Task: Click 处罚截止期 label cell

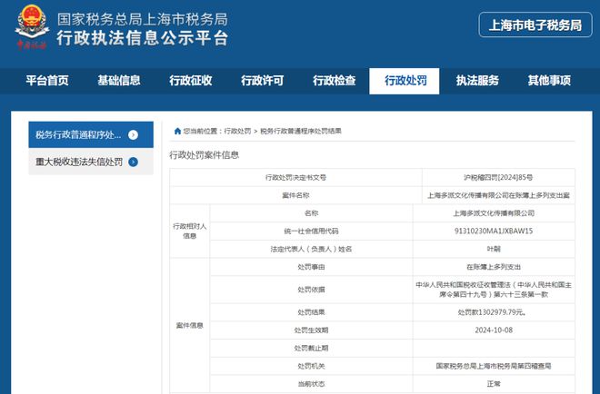Action: click(311, 348)
